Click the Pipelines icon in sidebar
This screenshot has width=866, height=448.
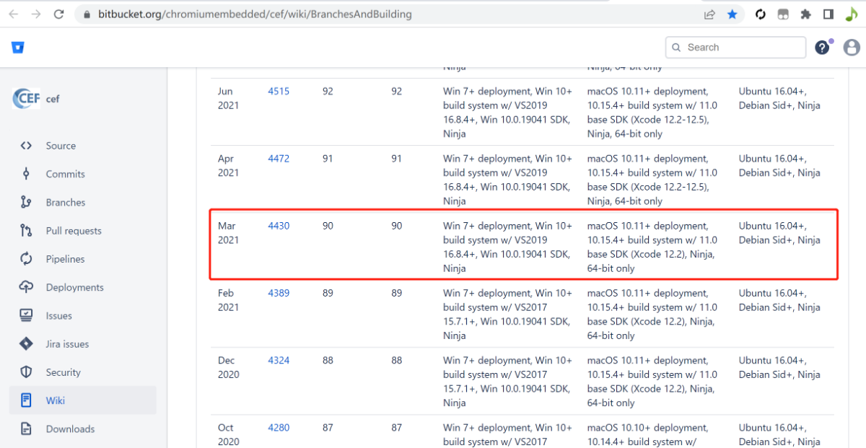26,259
